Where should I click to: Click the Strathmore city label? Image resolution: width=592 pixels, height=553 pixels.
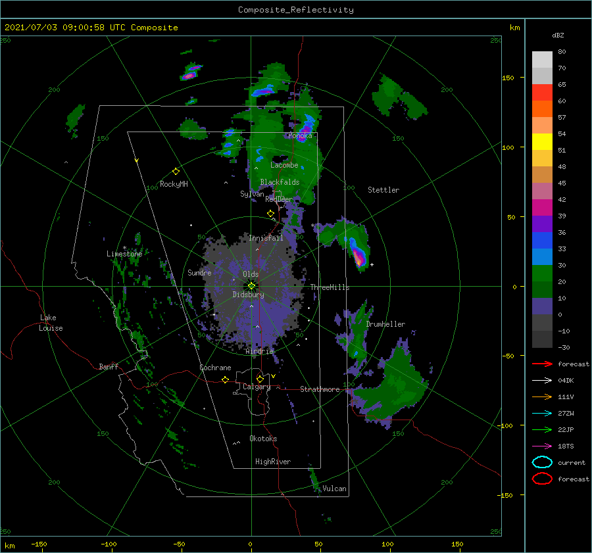point(320,389)
